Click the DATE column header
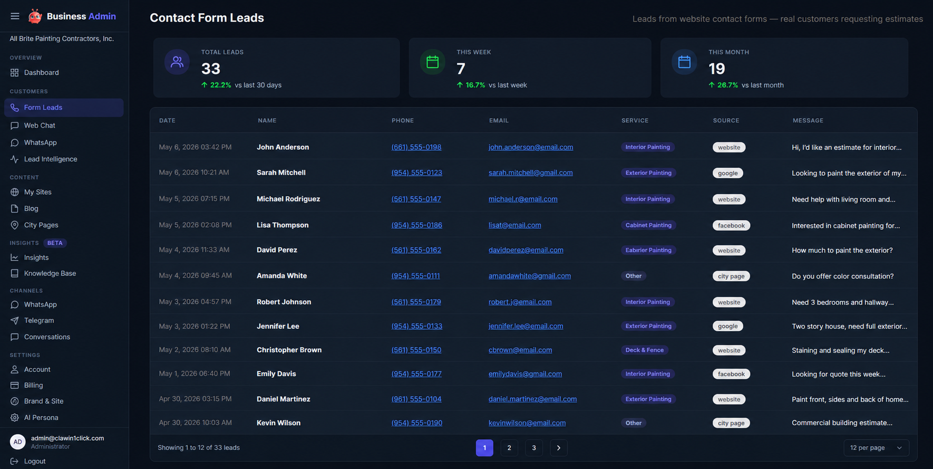 (x=167, y=121)
